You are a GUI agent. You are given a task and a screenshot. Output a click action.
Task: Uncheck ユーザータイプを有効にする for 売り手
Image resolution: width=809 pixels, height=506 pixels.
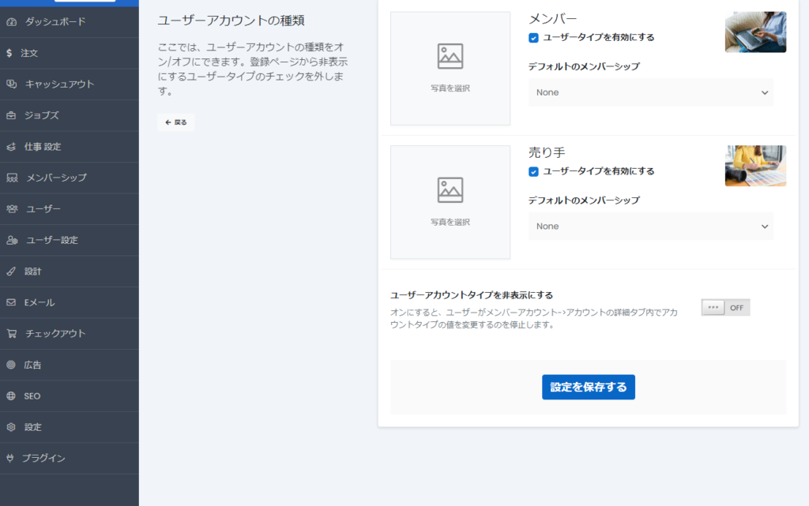click(x=534, y=171)
